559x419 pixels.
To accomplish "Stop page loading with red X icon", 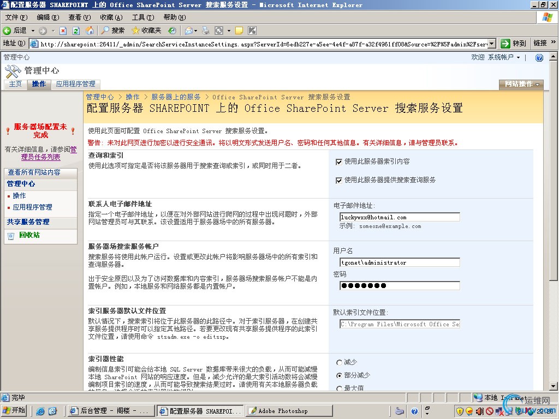I will [x=63, y=31].
